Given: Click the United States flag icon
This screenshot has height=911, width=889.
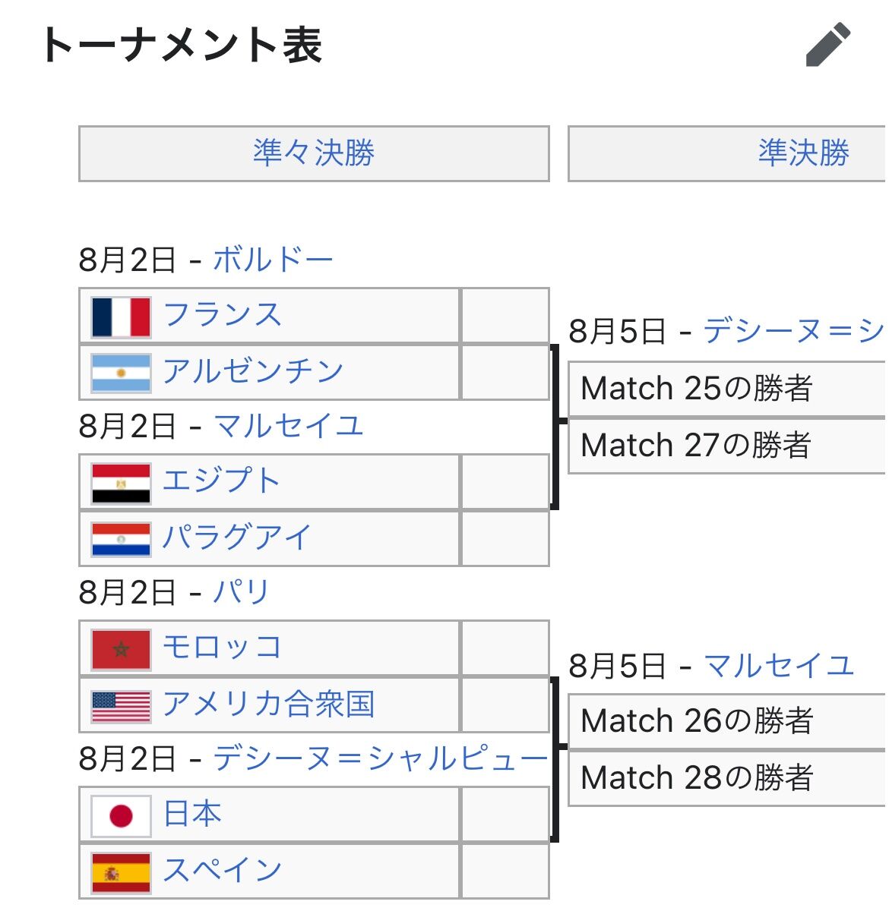Looking at the screenshot, I should [121, 705].
